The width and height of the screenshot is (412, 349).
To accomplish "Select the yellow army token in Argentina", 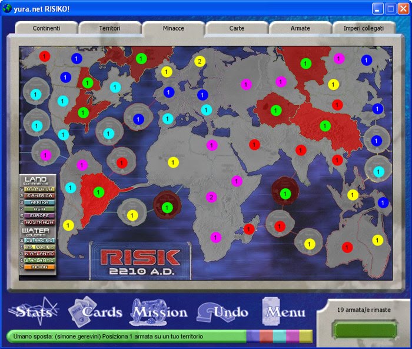I will pyautogui.click(x=68, y=225).
